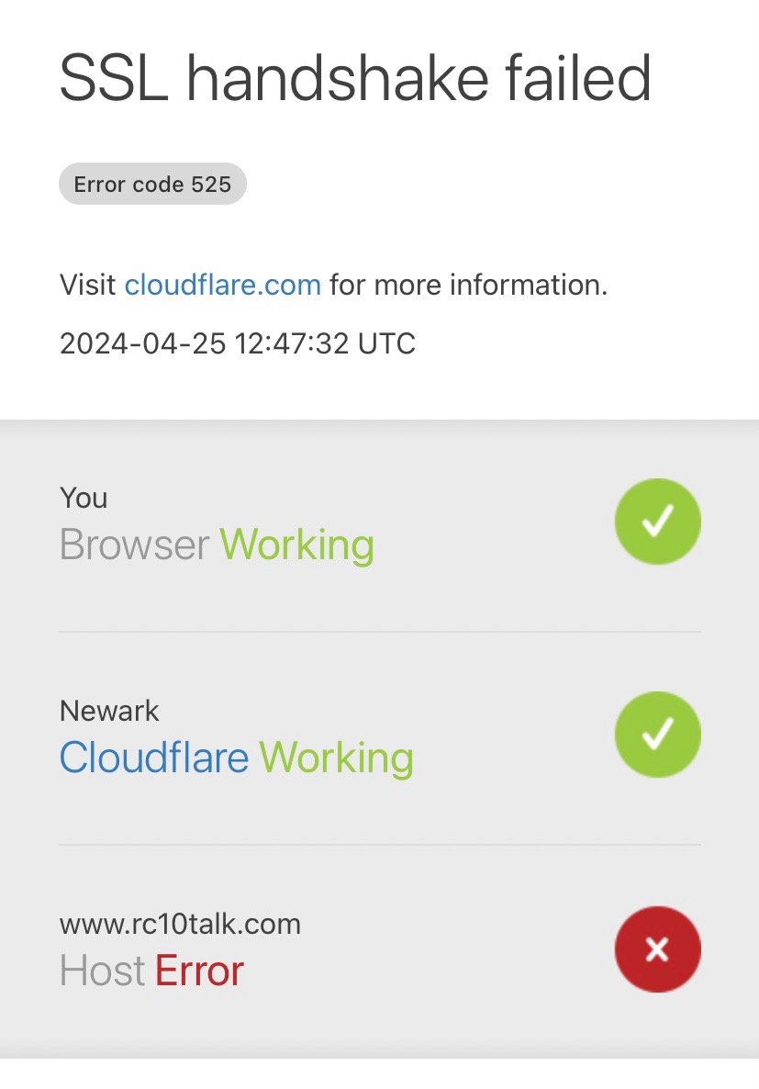Click the 2024-04-25 12:47:32 UTC timestamp
759x1089 pixels.
tap(238, 343)
